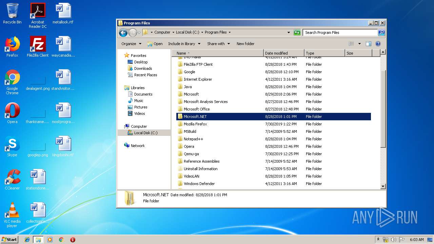Expand Include in library dropdown
The image size is (434, 244).
coord(184,44)
